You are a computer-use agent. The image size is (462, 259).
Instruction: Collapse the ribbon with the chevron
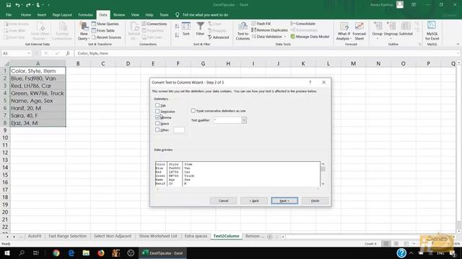click(x=458, y=44)
